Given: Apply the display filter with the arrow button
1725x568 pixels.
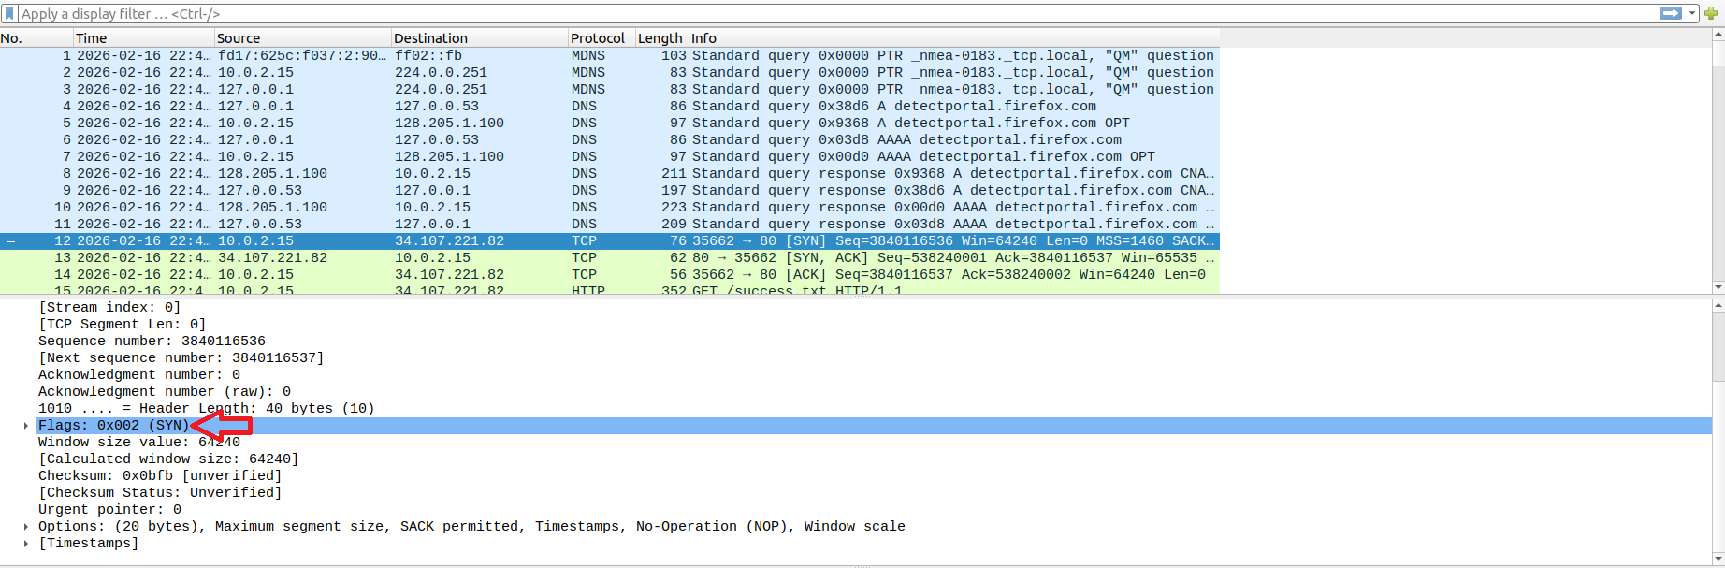Looking at the screenshot, I should tap(1670, 13).
